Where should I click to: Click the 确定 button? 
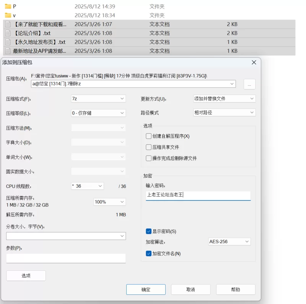pos(146,289)
